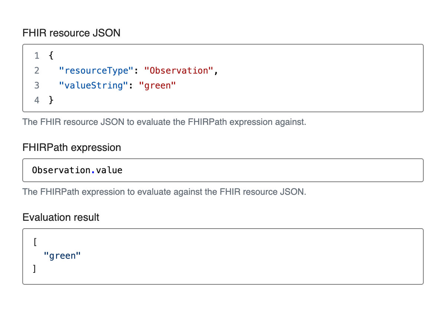This screenshot has height=310, width=446.
Task: Click the "FHIR resource JSON" label
Action: coord(71,33)
